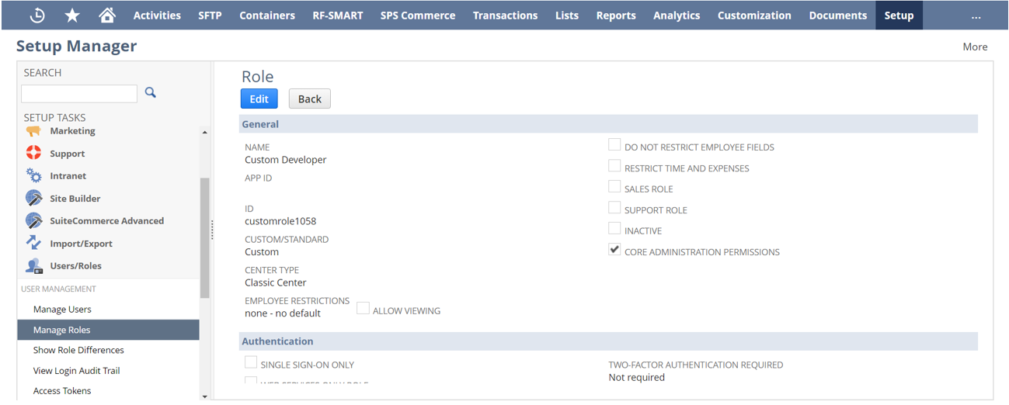Viewport: 1009px width, 405px height.
Task: Check the Inactive checkbox
Action: click(614, 229)
